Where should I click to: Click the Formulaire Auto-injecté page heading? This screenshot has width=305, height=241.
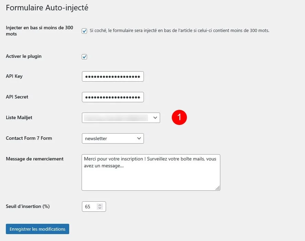click(47, 8)
